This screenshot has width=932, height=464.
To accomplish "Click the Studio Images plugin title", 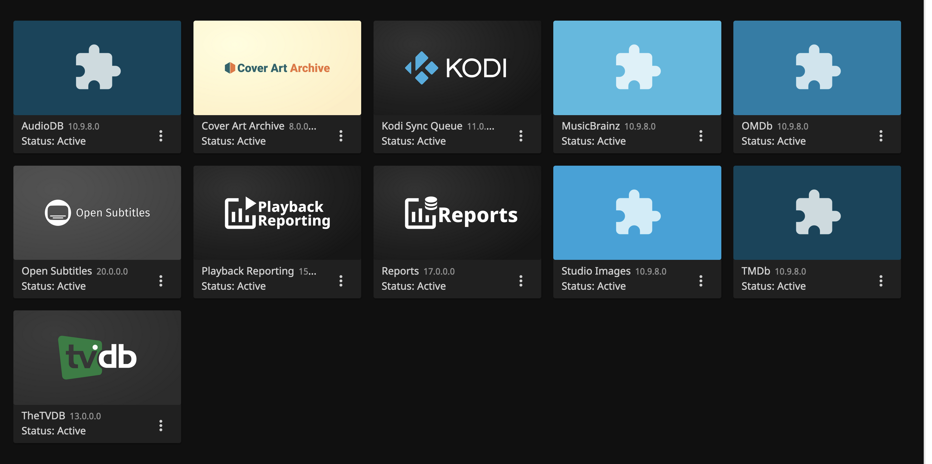I will (x=596, y=271).
